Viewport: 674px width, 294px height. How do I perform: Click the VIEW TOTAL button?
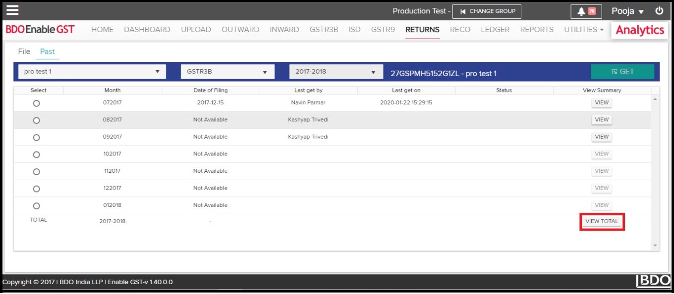[x=602, y=221]
